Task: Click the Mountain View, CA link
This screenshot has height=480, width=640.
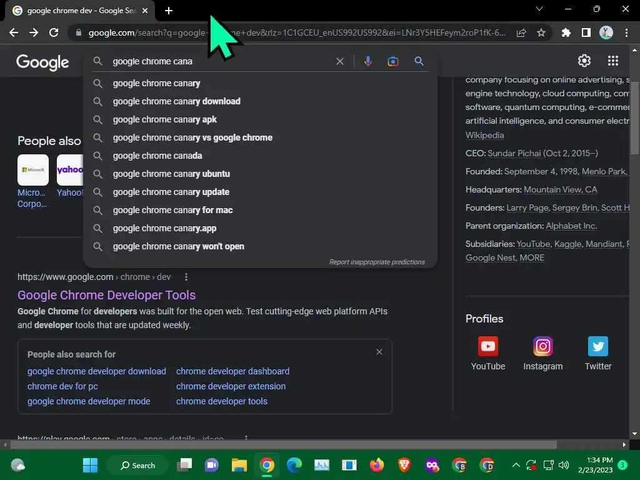Action: (x=561, y=190)
